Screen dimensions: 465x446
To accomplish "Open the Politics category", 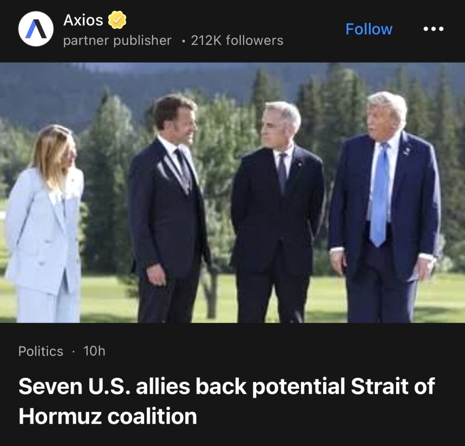I will [x=40, y=351].
